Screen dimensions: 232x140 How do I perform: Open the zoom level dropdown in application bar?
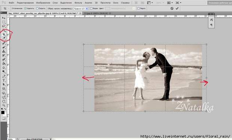tap(160, 3)
